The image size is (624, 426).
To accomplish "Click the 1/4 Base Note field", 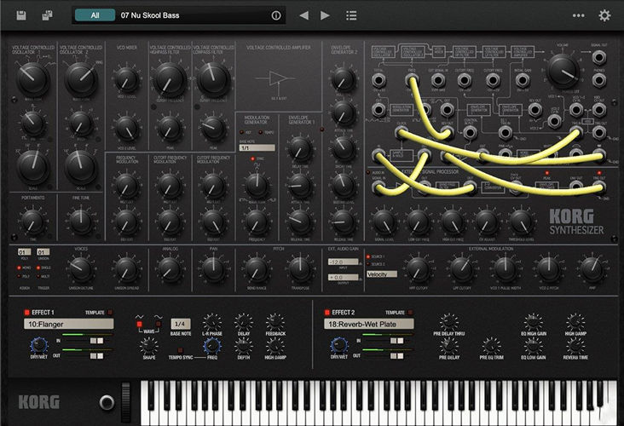I will [x=180, y=325].
